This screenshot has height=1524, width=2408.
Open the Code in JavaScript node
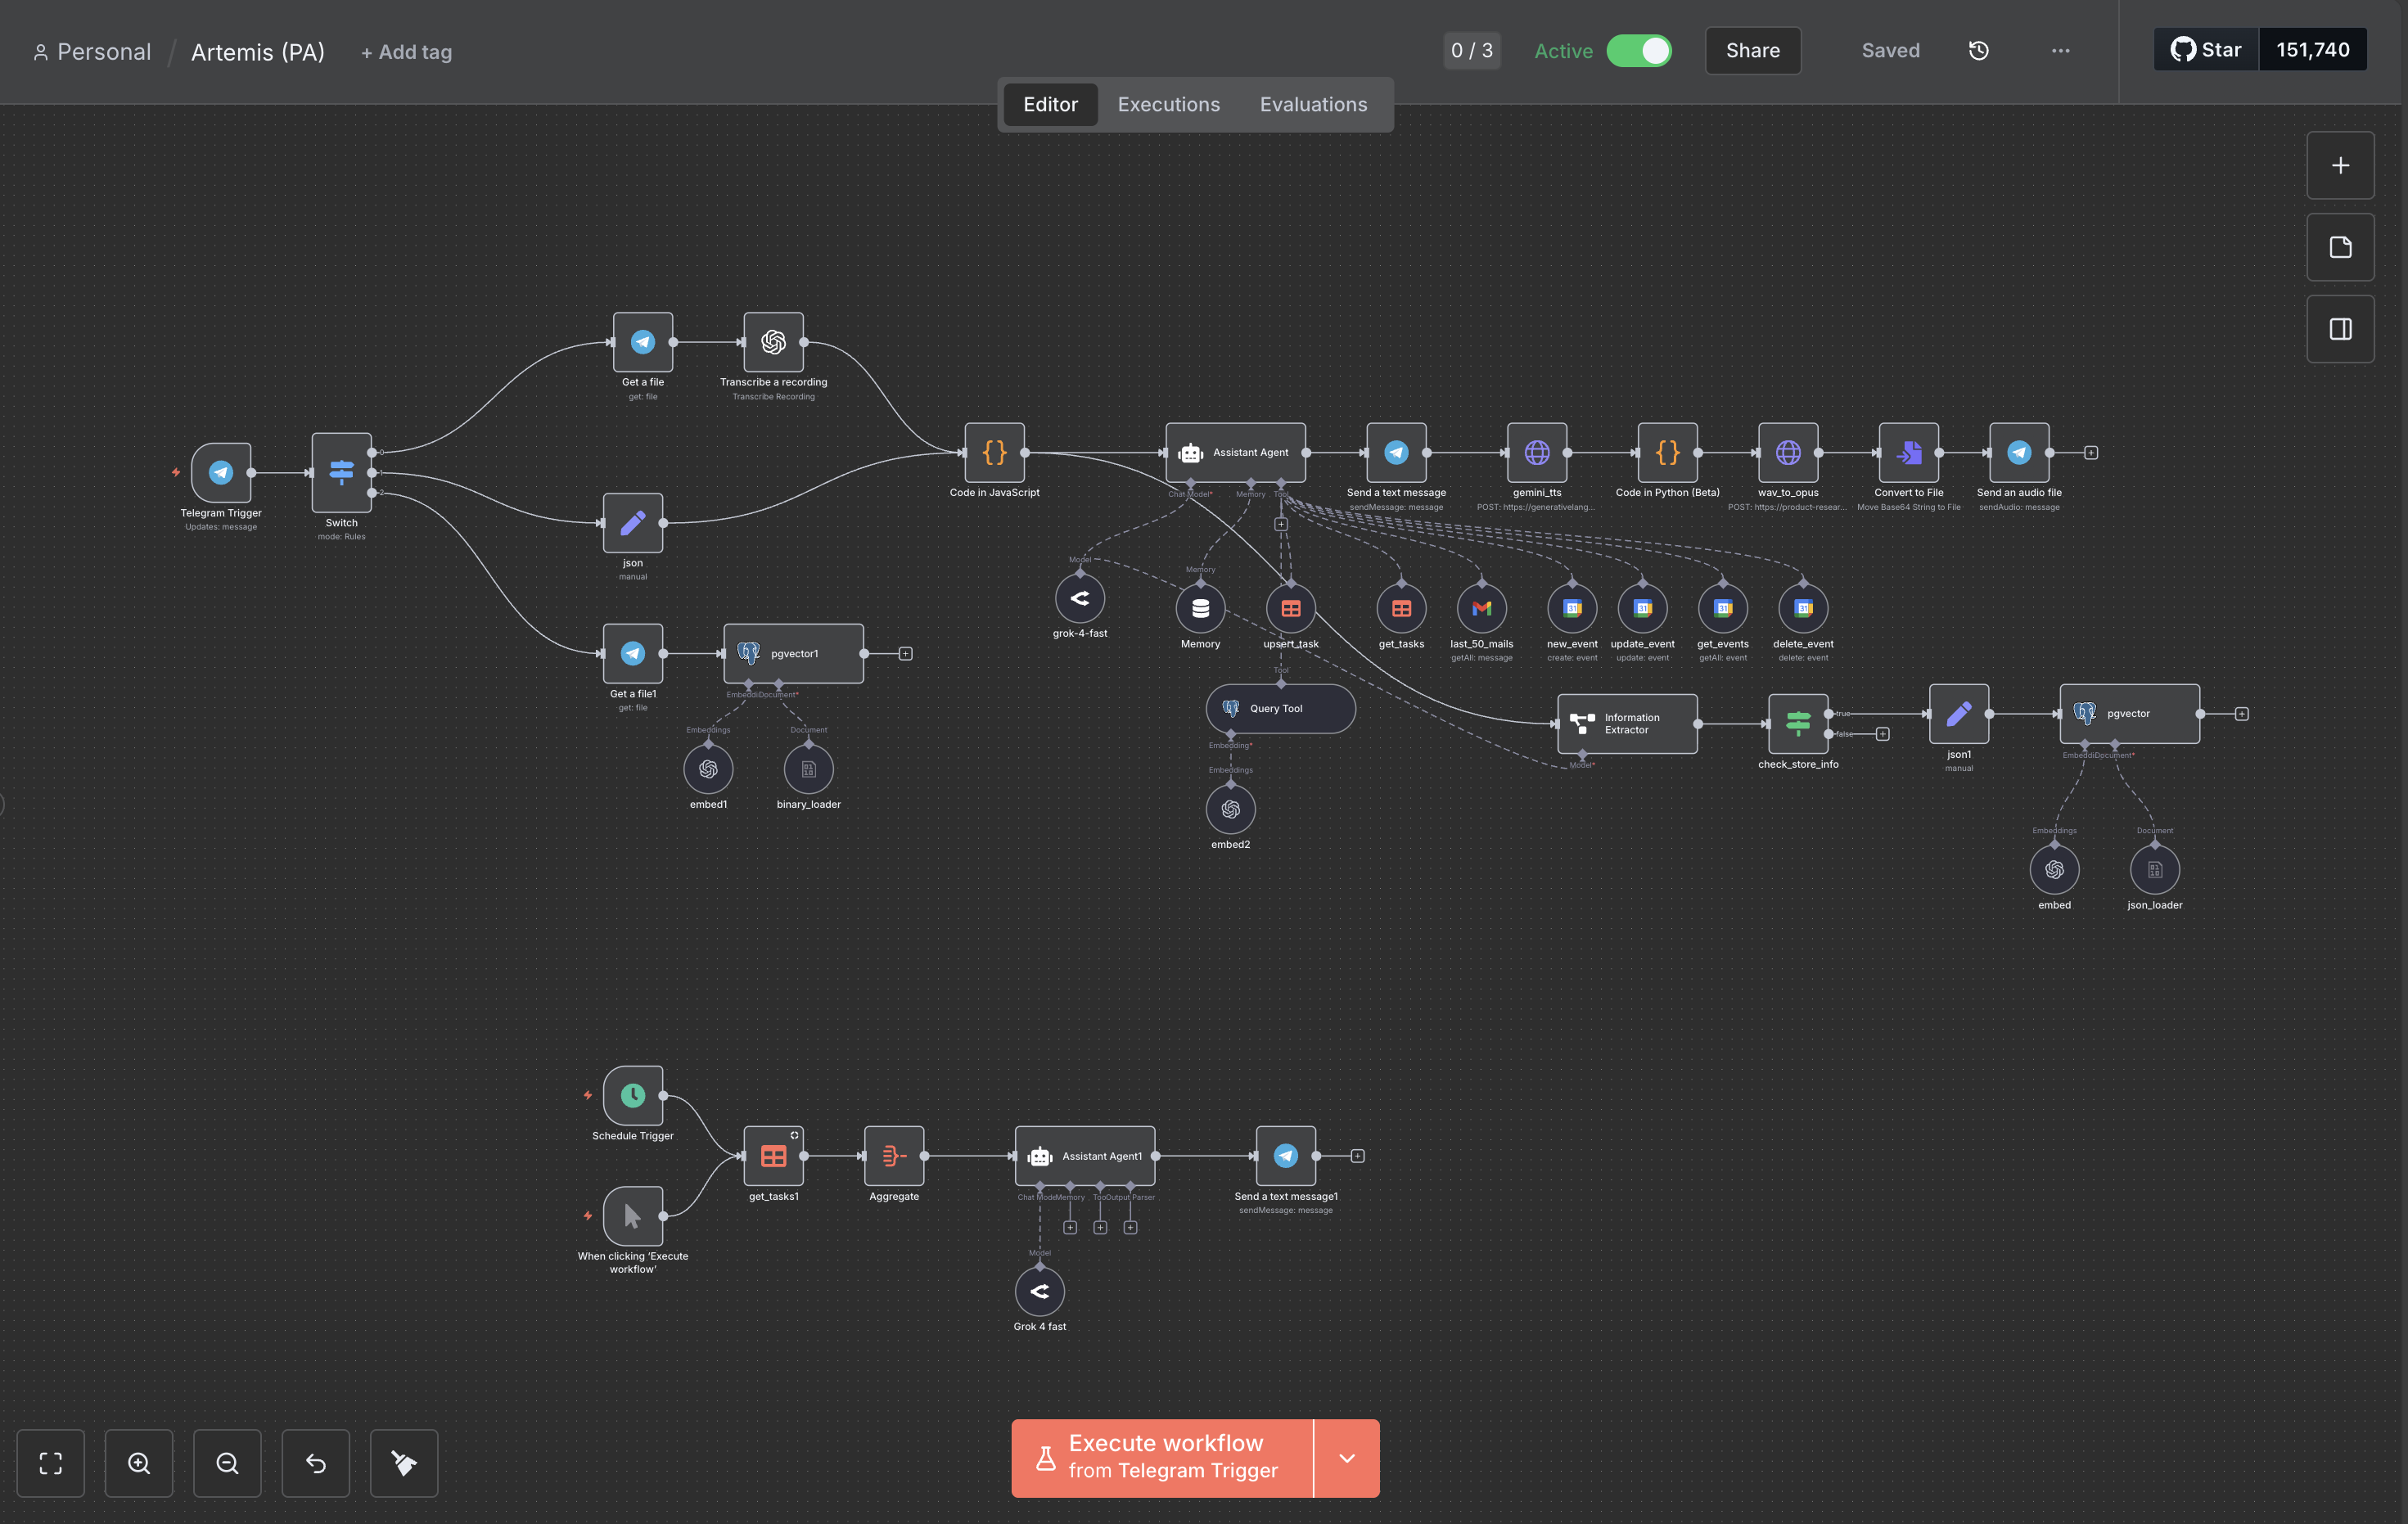click(994, 453)
